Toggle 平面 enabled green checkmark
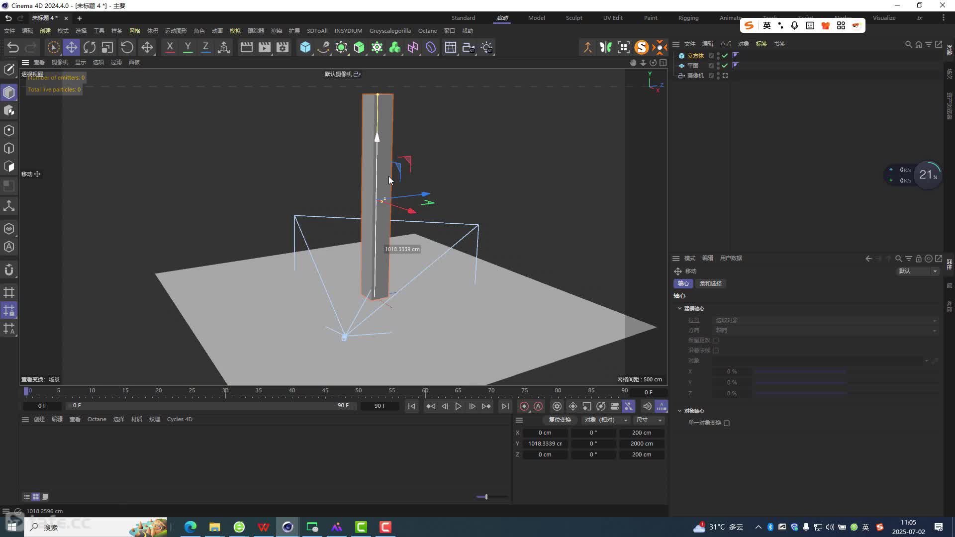This screenshot has width=955, height=537. click(725, 66)
